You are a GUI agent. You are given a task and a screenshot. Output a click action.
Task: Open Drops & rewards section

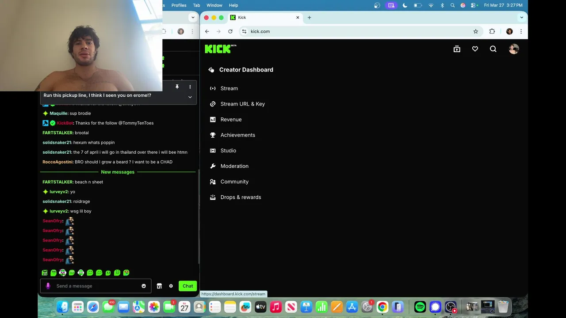241,197
